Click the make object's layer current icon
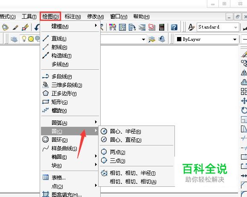The height and width of the screenshot is (197, 247). [152, 39]
